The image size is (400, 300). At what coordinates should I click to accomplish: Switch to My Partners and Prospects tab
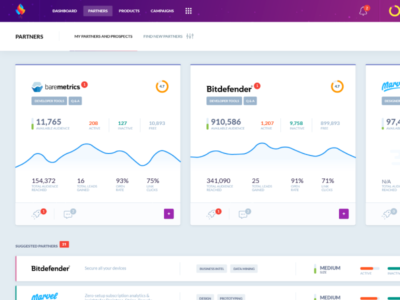tap(103, 36)
